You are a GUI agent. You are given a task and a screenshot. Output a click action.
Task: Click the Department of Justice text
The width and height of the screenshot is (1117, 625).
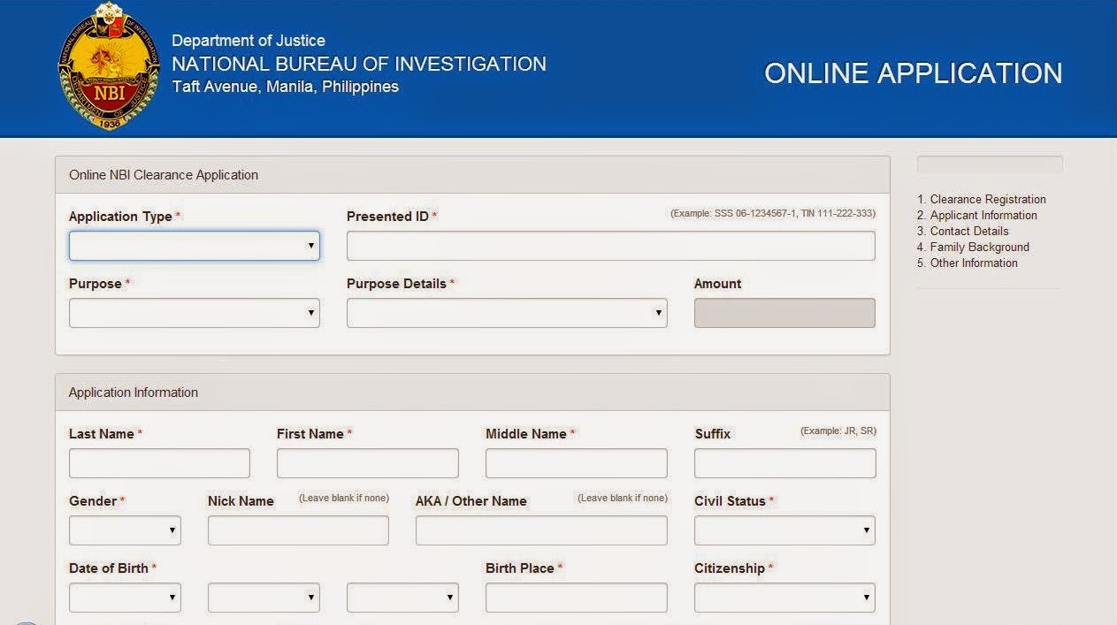[x=249, y=41]
